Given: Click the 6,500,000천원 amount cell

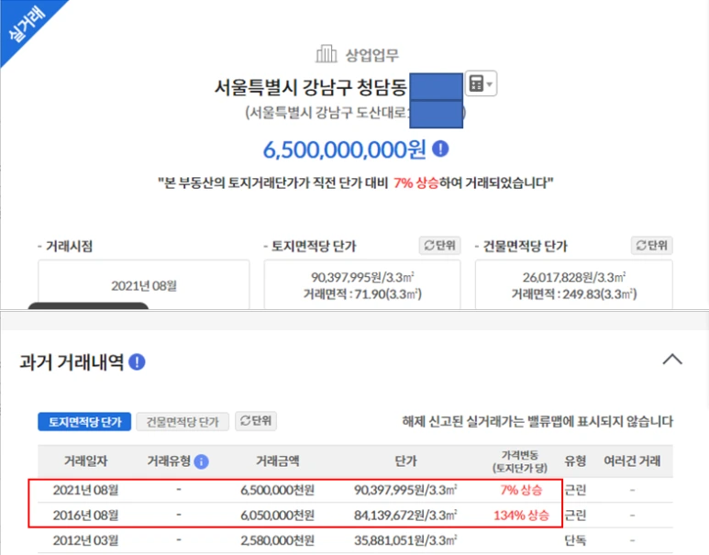Looking at the screenshot, I should (x=277, y=490).
